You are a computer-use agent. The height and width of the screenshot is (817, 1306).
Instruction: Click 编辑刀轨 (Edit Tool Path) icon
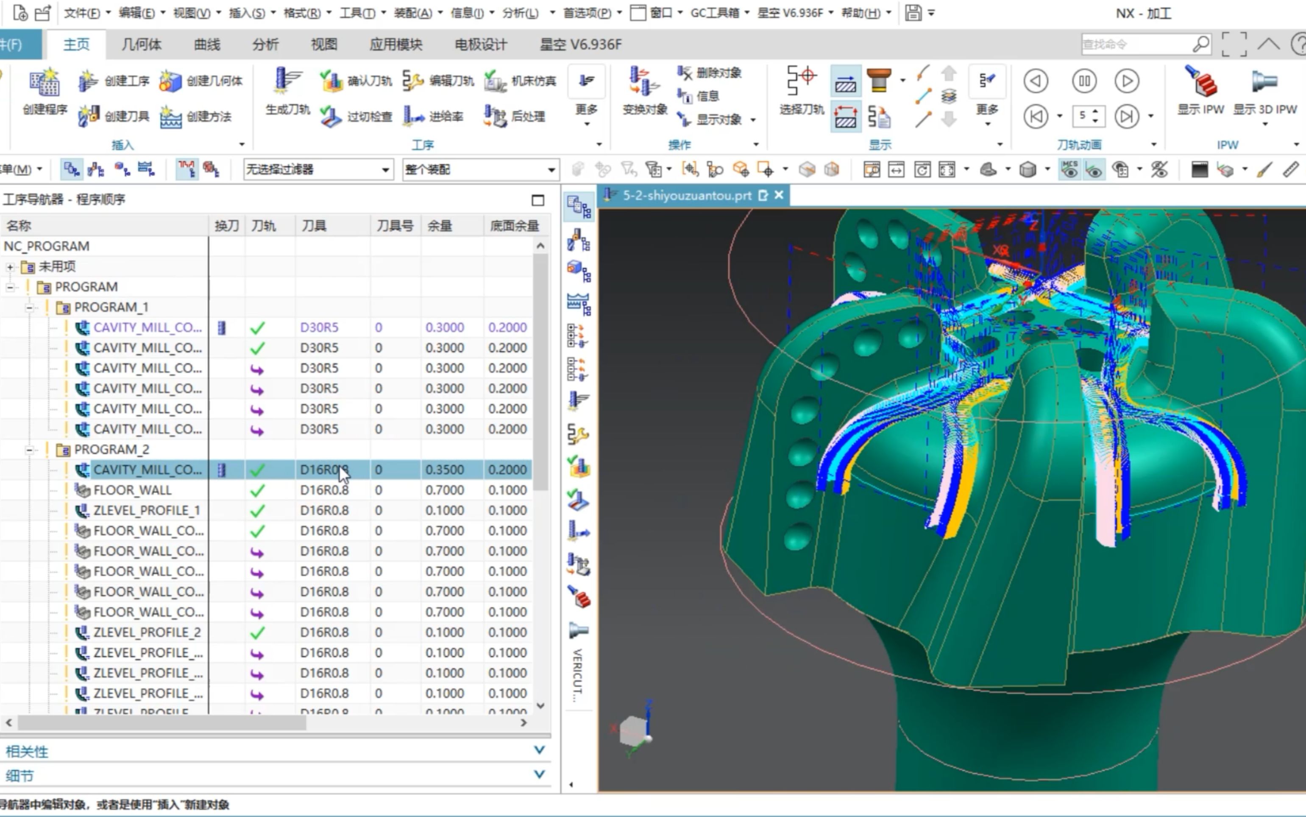click(x=413, y=81)
